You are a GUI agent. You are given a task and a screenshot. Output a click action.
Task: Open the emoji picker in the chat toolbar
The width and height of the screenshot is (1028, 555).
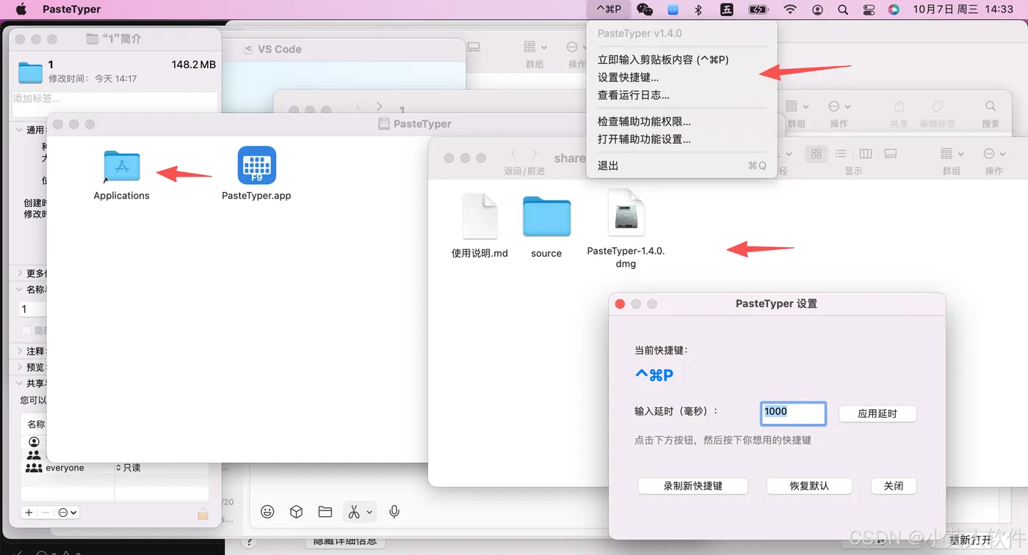pos(267,512)
